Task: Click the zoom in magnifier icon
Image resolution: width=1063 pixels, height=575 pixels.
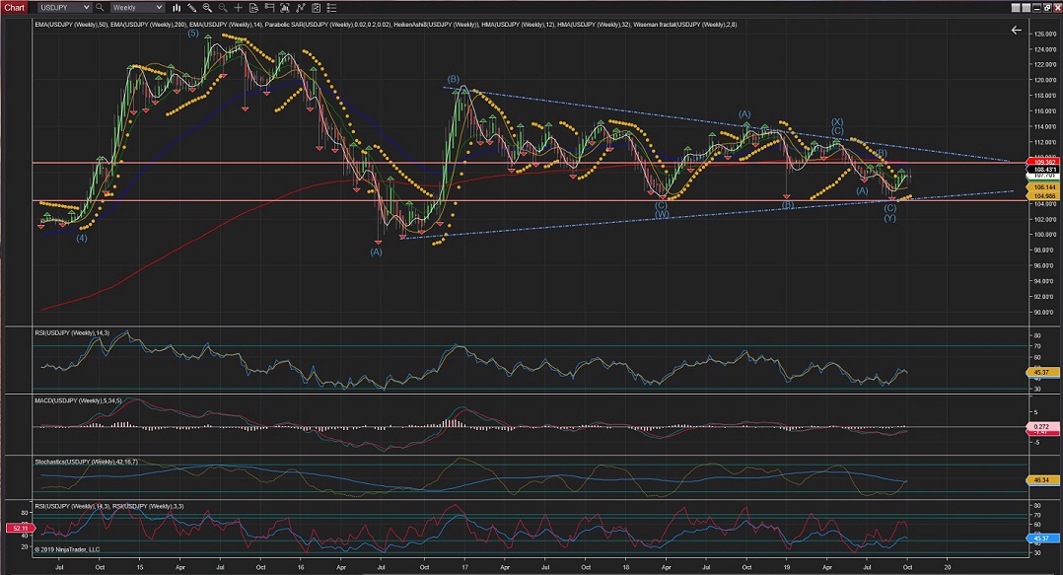Action: coord(207,8)
